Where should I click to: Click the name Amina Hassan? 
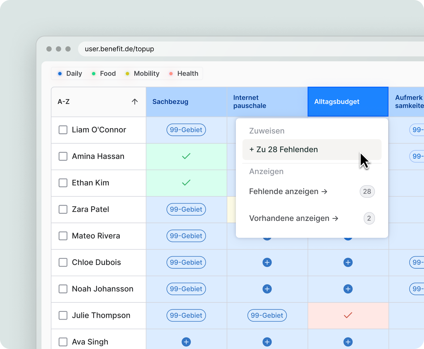[98, 156]
